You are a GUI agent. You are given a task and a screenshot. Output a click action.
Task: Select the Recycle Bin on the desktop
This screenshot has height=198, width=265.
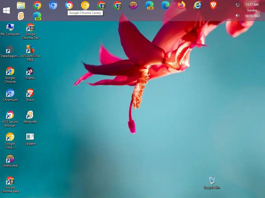212,183
